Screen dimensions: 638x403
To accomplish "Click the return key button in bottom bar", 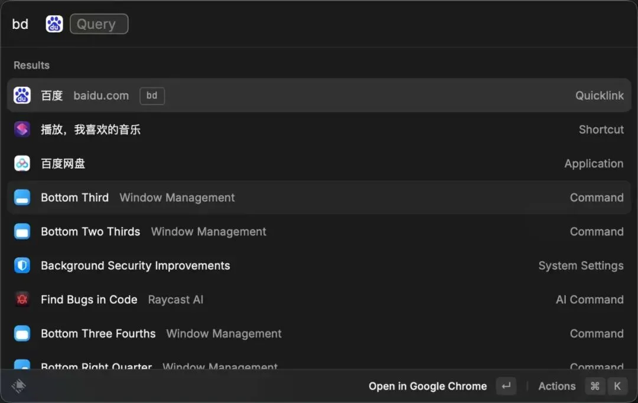I will point(506,386).
